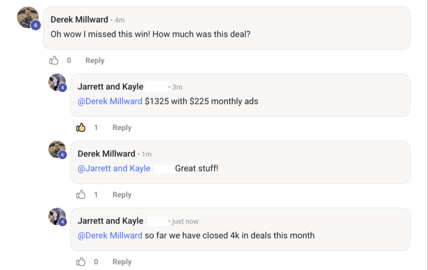Reply to the '$1325 with $225 monthly ads' comment
Viewport: 428px width, 270px height.
tap(121, 127)
